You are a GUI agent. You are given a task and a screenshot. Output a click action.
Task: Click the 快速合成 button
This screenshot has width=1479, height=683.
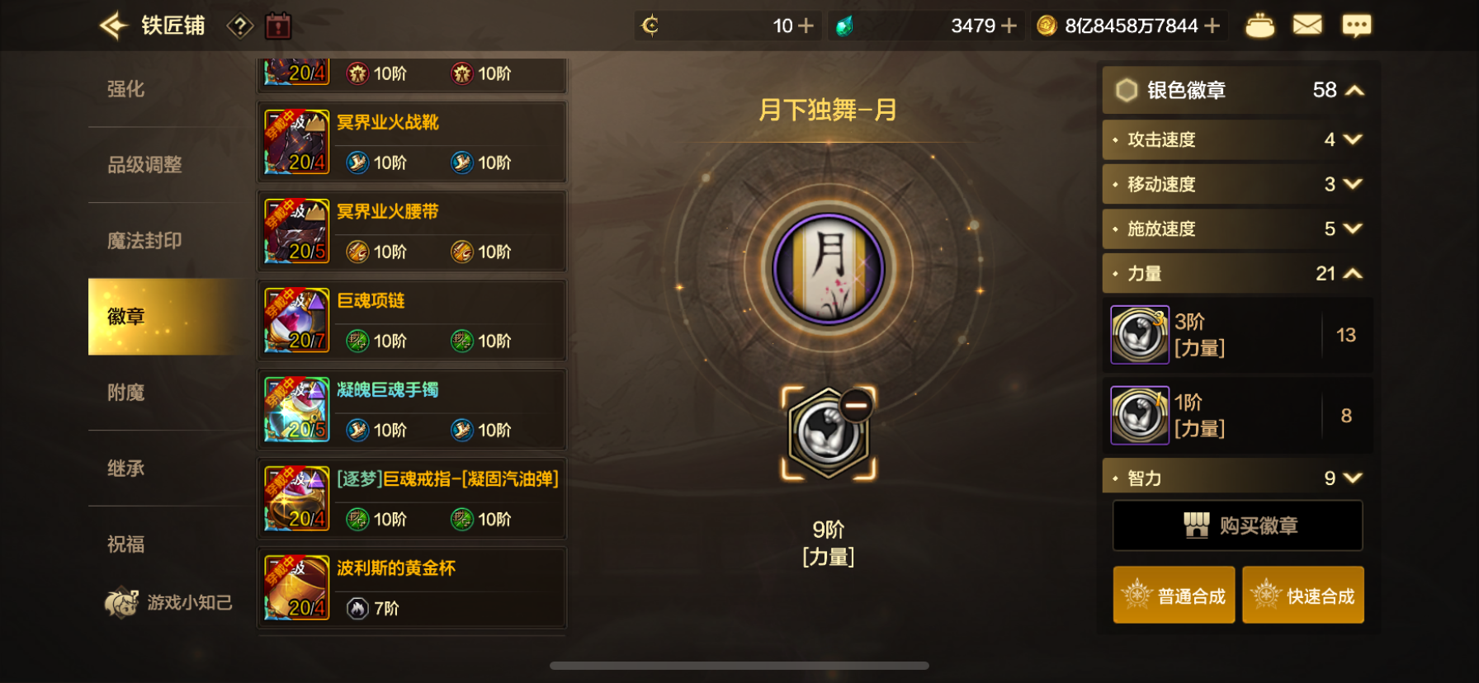point(1302,595)
